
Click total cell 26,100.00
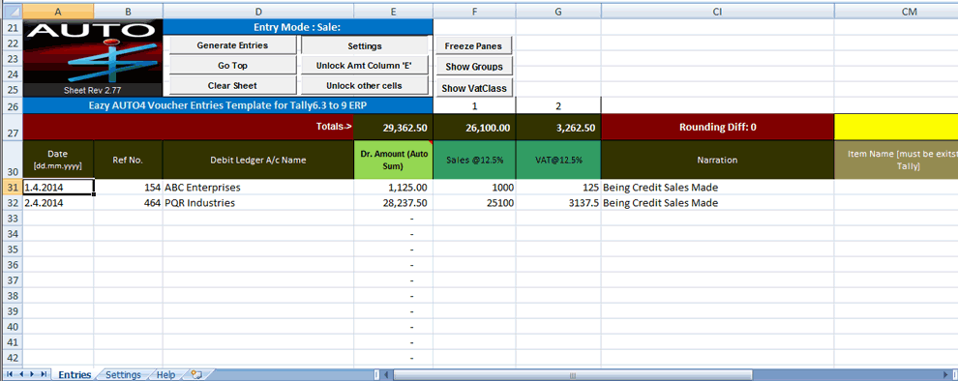coord(474,127)
